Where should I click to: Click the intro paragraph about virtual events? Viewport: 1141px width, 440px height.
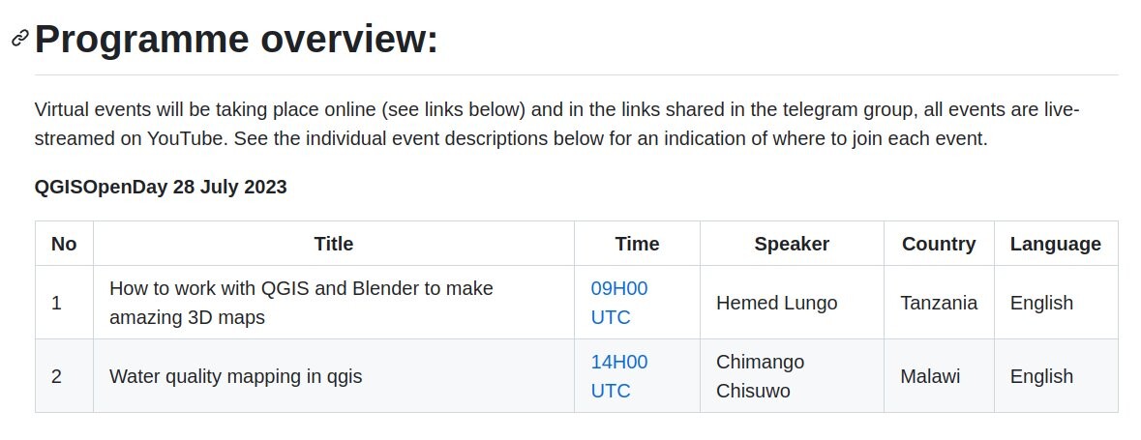coord(556,125)
